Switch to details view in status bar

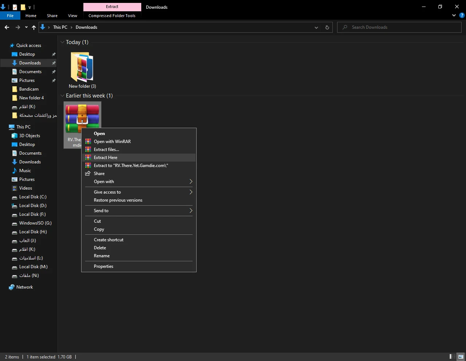tap(452, 357)
